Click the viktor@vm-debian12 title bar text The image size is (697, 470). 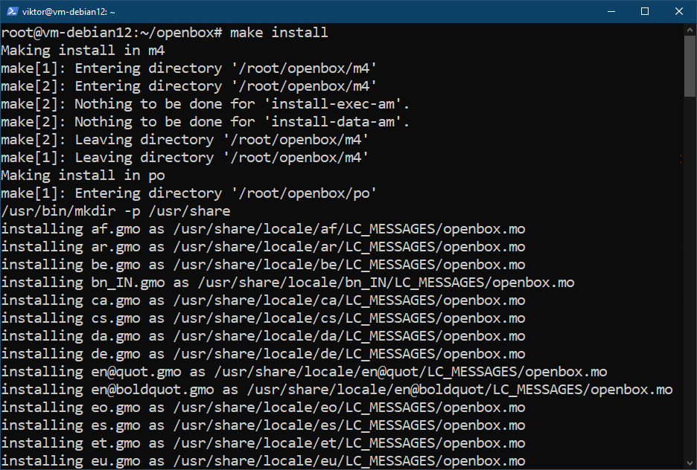click(69, 12)
